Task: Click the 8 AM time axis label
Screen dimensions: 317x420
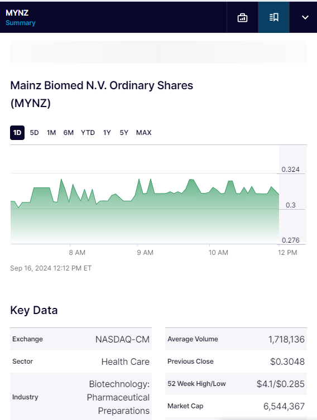Action: pyautogui.click(x=77, y=253)
